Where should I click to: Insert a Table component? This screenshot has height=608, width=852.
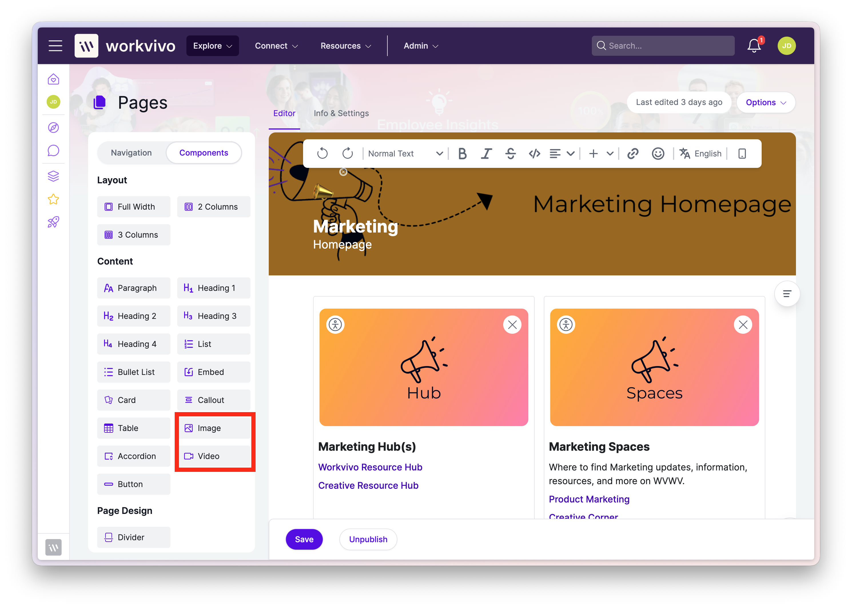pyautogui.click(x=134, y=428)
